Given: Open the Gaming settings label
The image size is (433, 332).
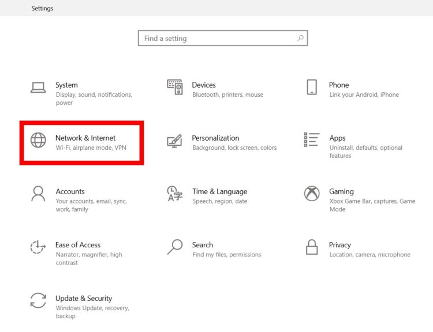Looking at the screenshot, I should [x=341, y=191].
